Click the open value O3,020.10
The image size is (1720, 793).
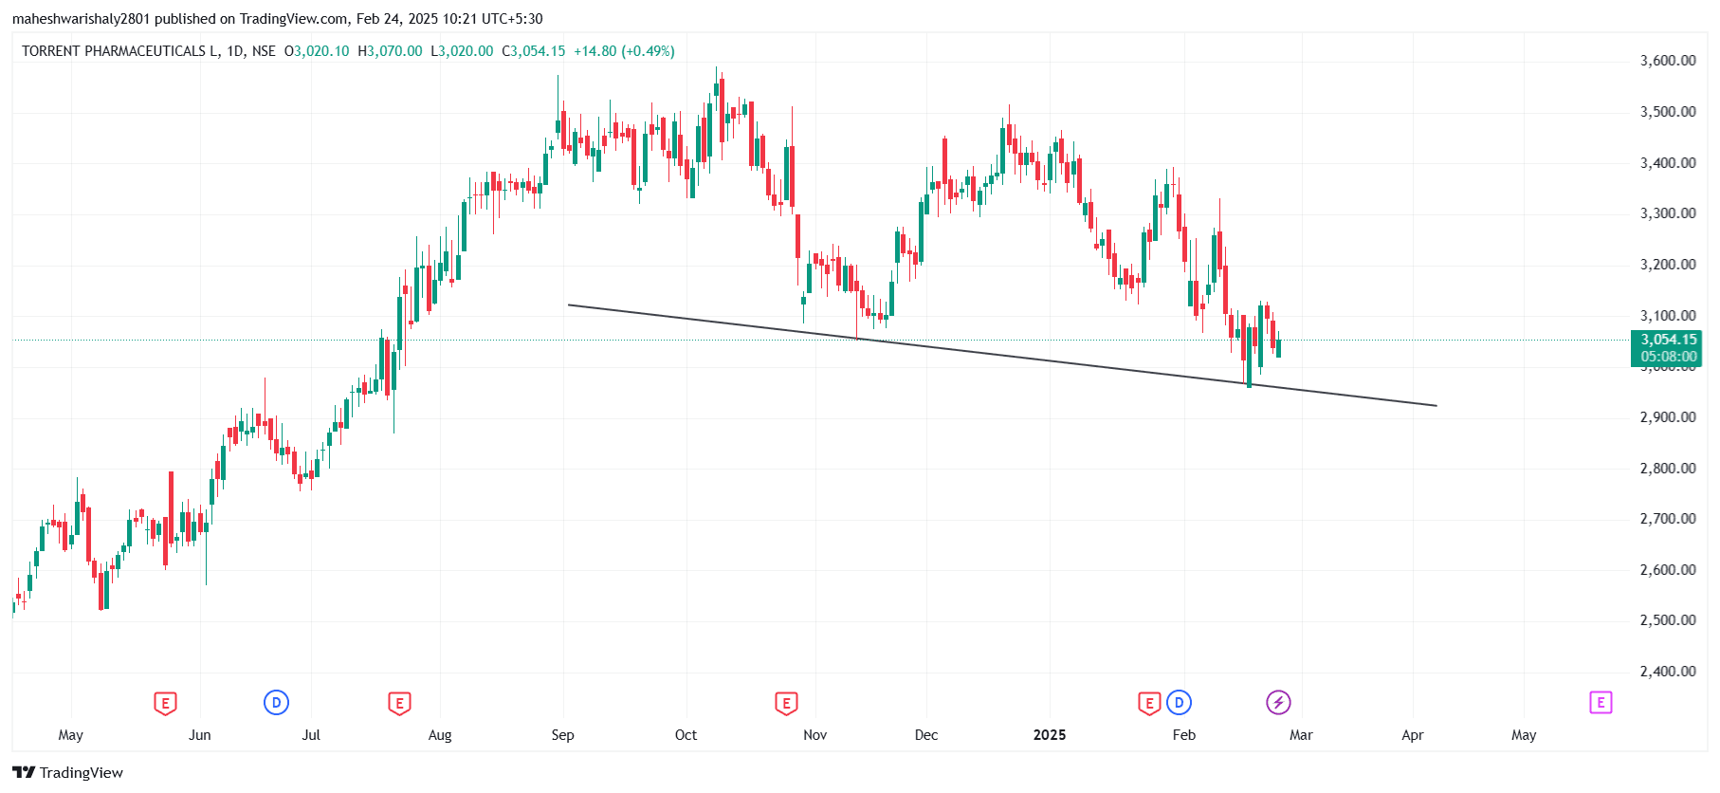(317, 51)
